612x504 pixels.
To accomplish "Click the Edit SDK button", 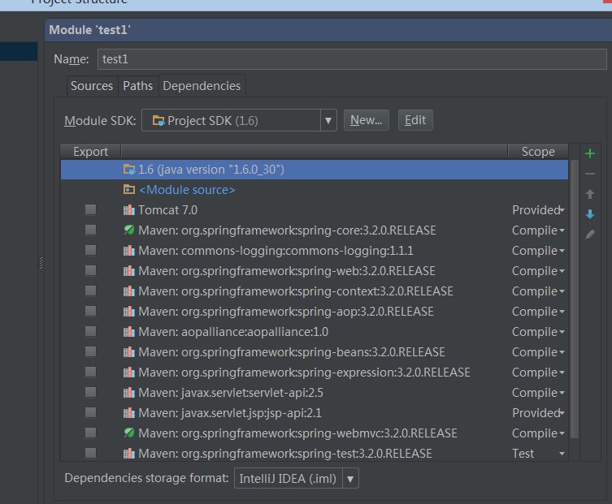I will (415, 120).
